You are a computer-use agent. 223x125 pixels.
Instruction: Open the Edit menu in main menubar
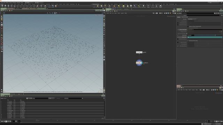[4, 2]
